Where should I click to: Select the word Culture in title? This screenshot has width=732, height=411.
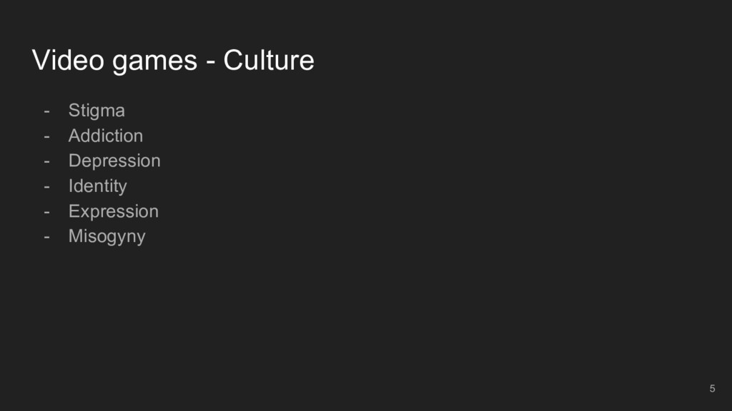(x=269, y=60)
